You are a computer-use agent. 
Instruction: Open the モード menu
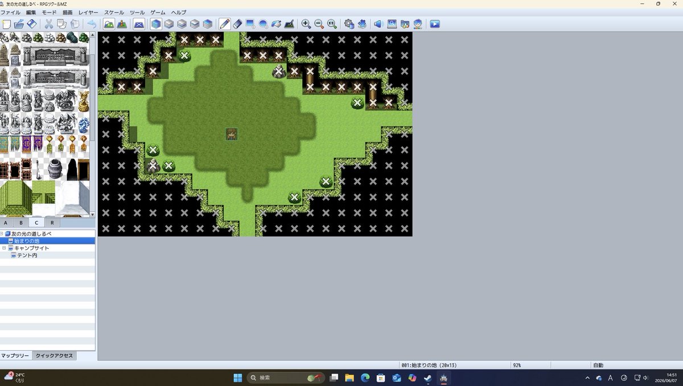50,13
